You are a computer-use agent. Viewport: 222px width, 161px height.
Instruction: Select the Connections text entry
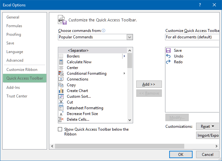pos(78,79)
